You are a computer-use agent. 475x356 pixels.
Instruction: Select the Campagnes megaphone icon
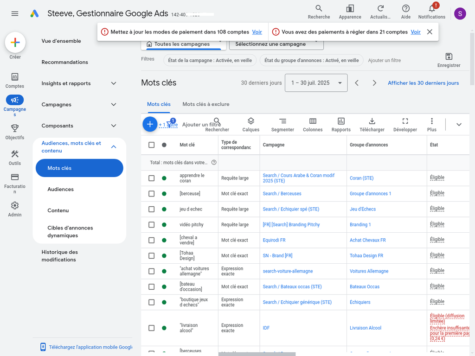[x=14, y=100]
